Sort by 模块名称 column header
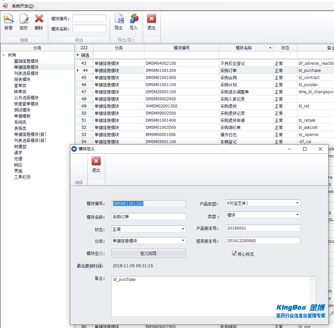The image size is (334, 328). pos(244,48)
